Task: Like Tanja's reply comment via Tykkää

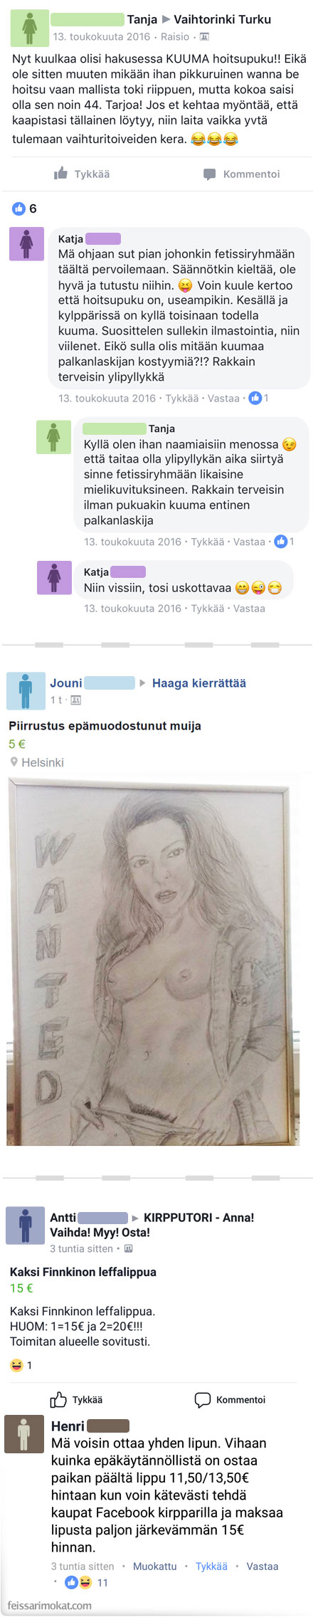Action: coord(208,542)
